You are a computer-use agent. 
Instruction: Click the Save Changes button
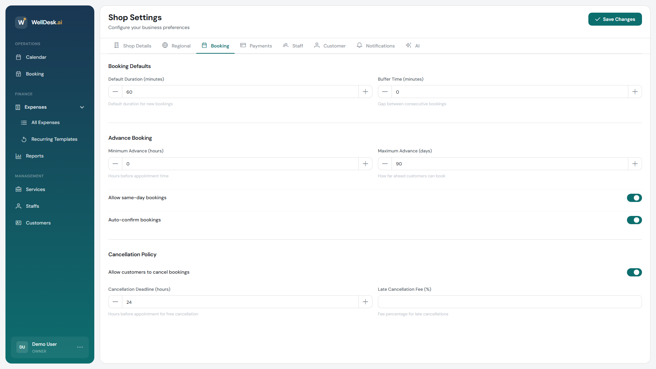(x=615, y=19)
